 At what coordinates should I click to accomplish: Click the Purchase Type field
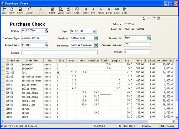[x=35, y=38]
